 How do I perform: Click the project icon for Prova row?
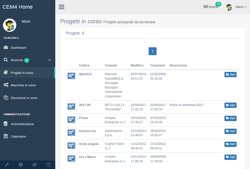click(x=71, y=120)
